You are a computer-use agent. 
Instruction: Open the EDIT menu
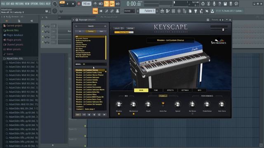click(8, 4)
